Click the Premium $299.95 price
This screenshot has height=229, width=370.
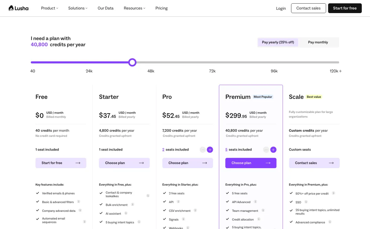(x=236, y=115)
